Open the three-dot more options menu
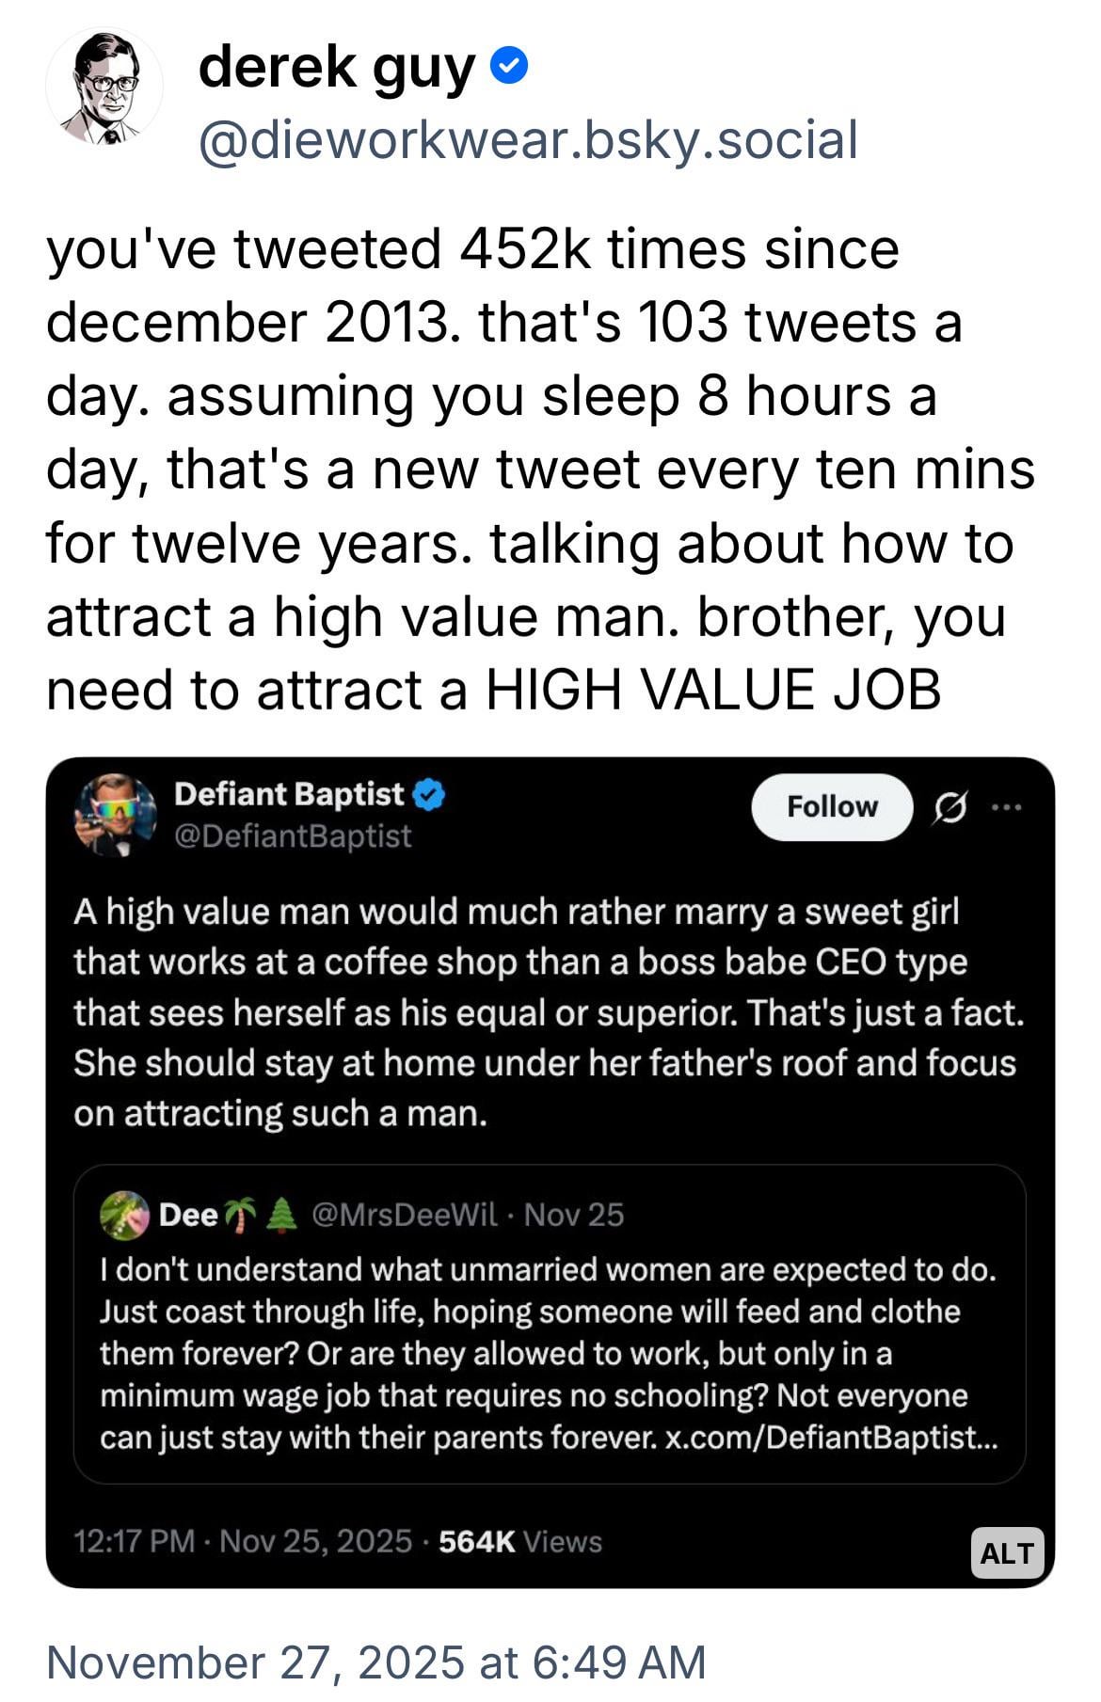Viewport: 1101px width, 1702px height. (1006, 807)
